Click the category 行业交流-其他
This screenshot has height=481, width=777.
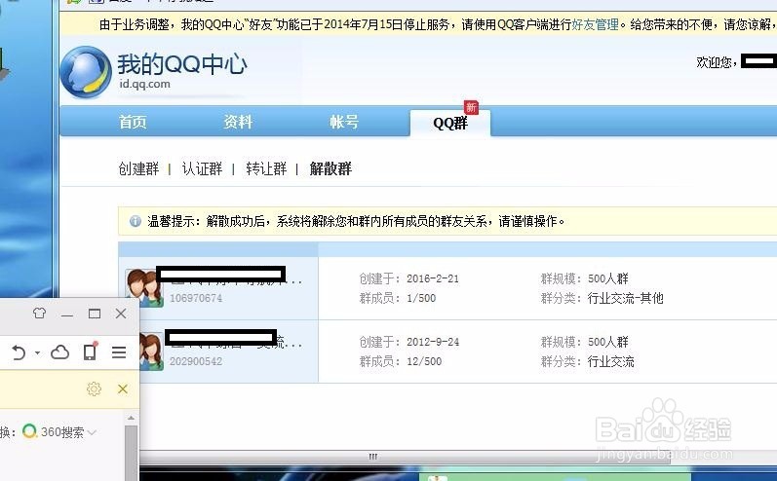point(625,298)
